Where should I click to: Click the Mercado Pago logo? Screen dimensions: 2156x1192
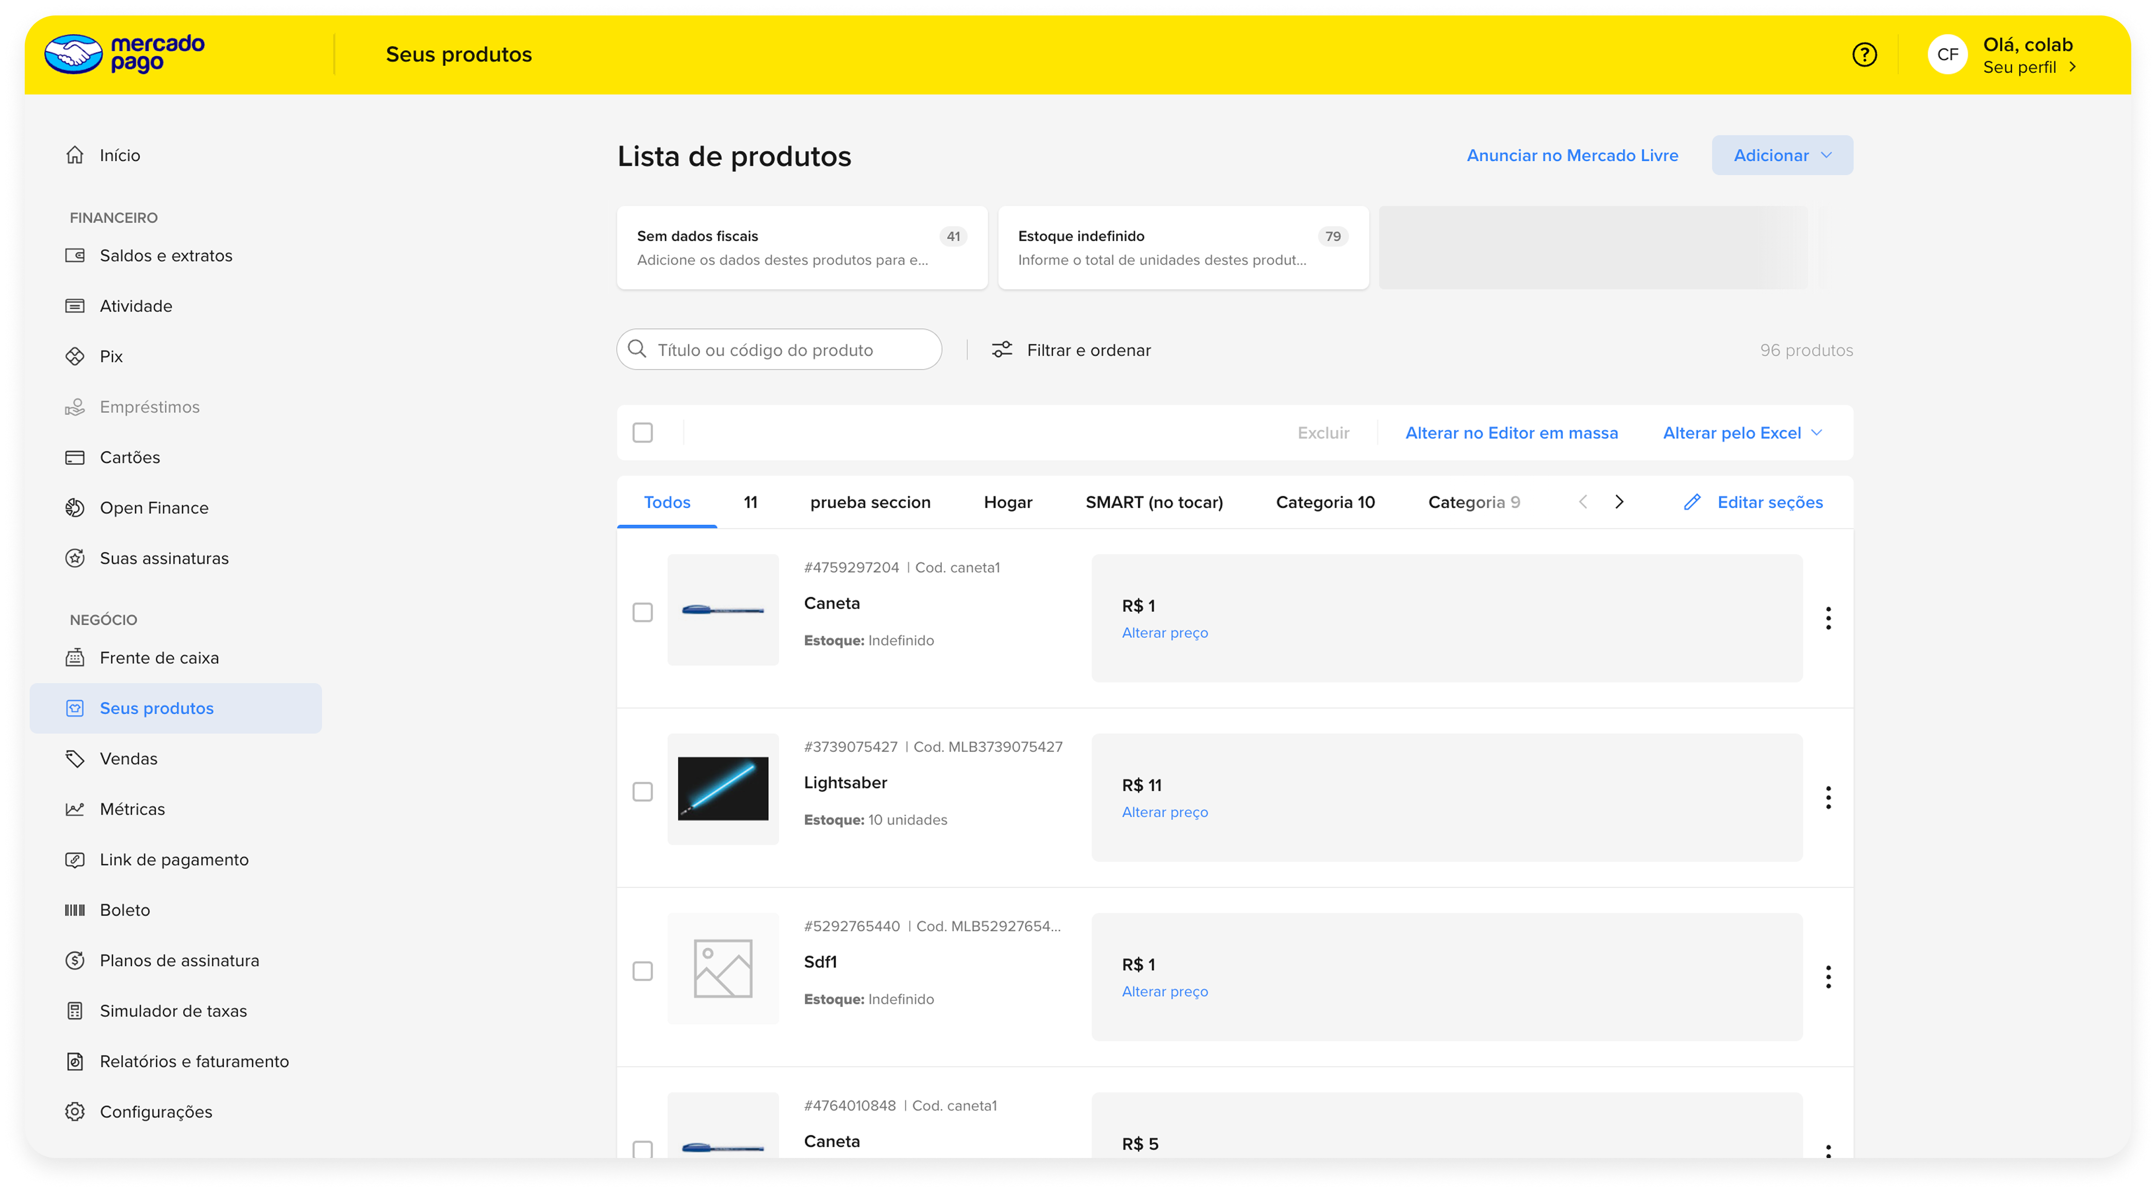pyautogui.click(x=124, y=55)
